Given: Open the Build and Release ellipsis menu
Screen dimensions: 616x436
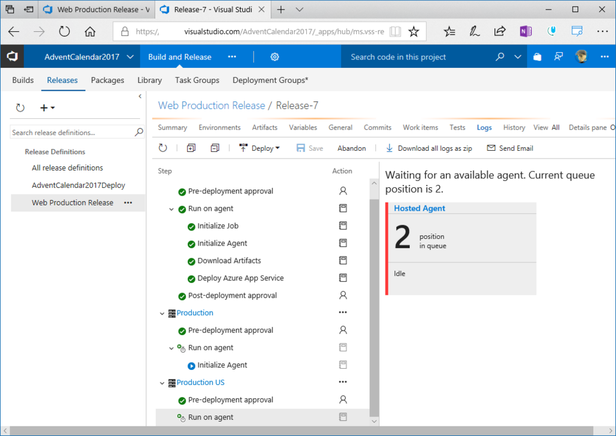Looking at the screenshot, I should point(232,57).
